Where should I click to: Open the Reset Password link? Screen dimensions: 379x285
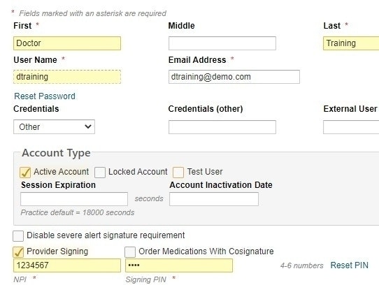tap(45, 96)
